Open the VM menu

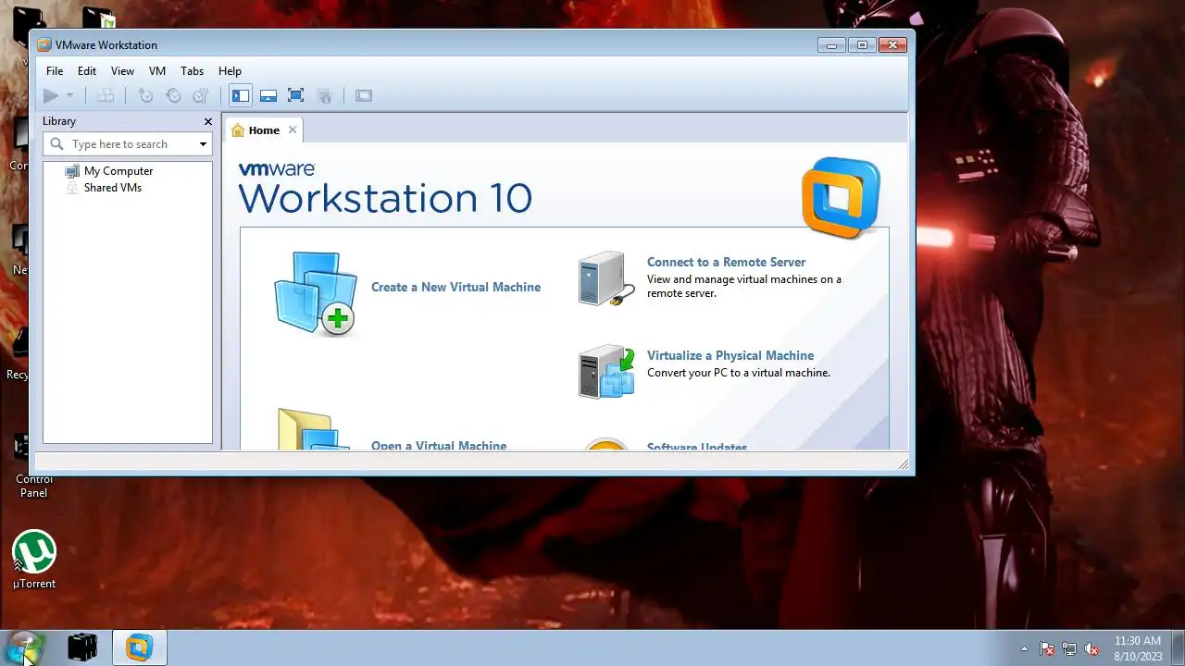[x=157, y=70]
